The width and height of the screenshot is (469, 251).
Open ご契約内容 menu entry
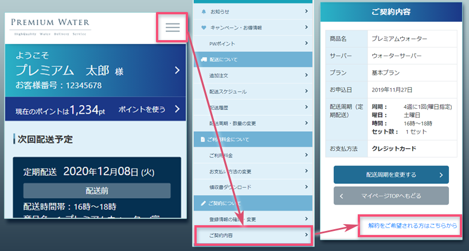(x=253, y=235)
